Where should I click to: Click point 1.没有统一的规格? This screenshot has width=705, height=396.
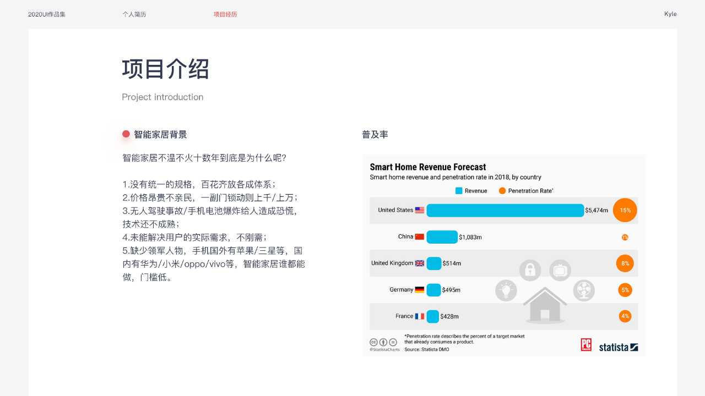pos(199,184)
